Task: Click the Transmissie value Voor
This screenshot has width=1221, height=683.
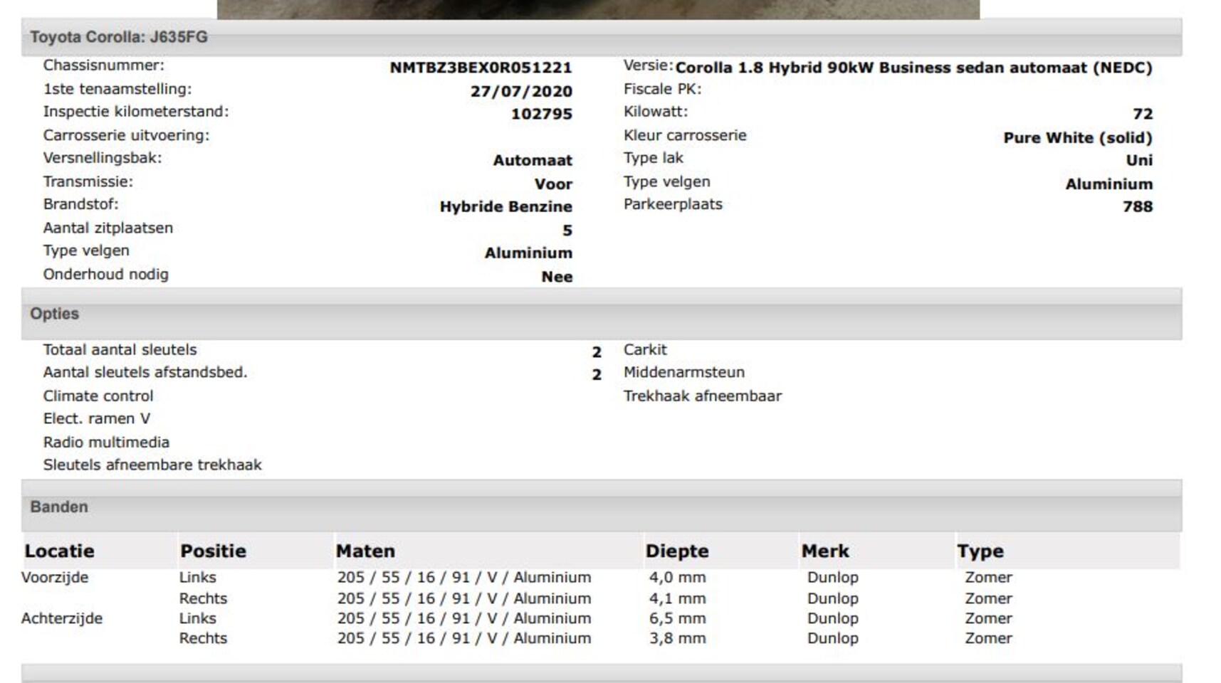Action: tap(553, 184)
